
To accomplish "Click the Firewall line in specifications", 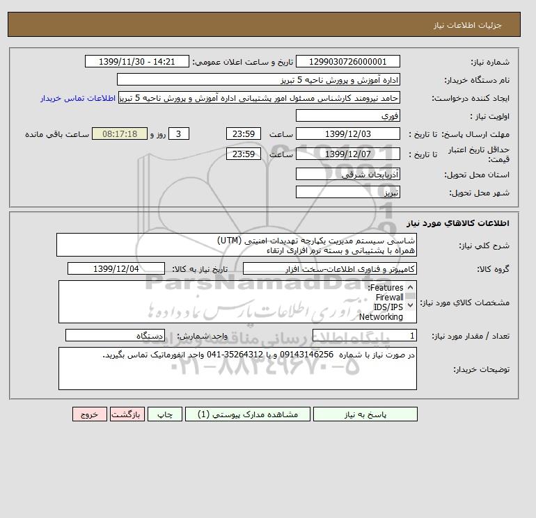I will pos(389,298).
